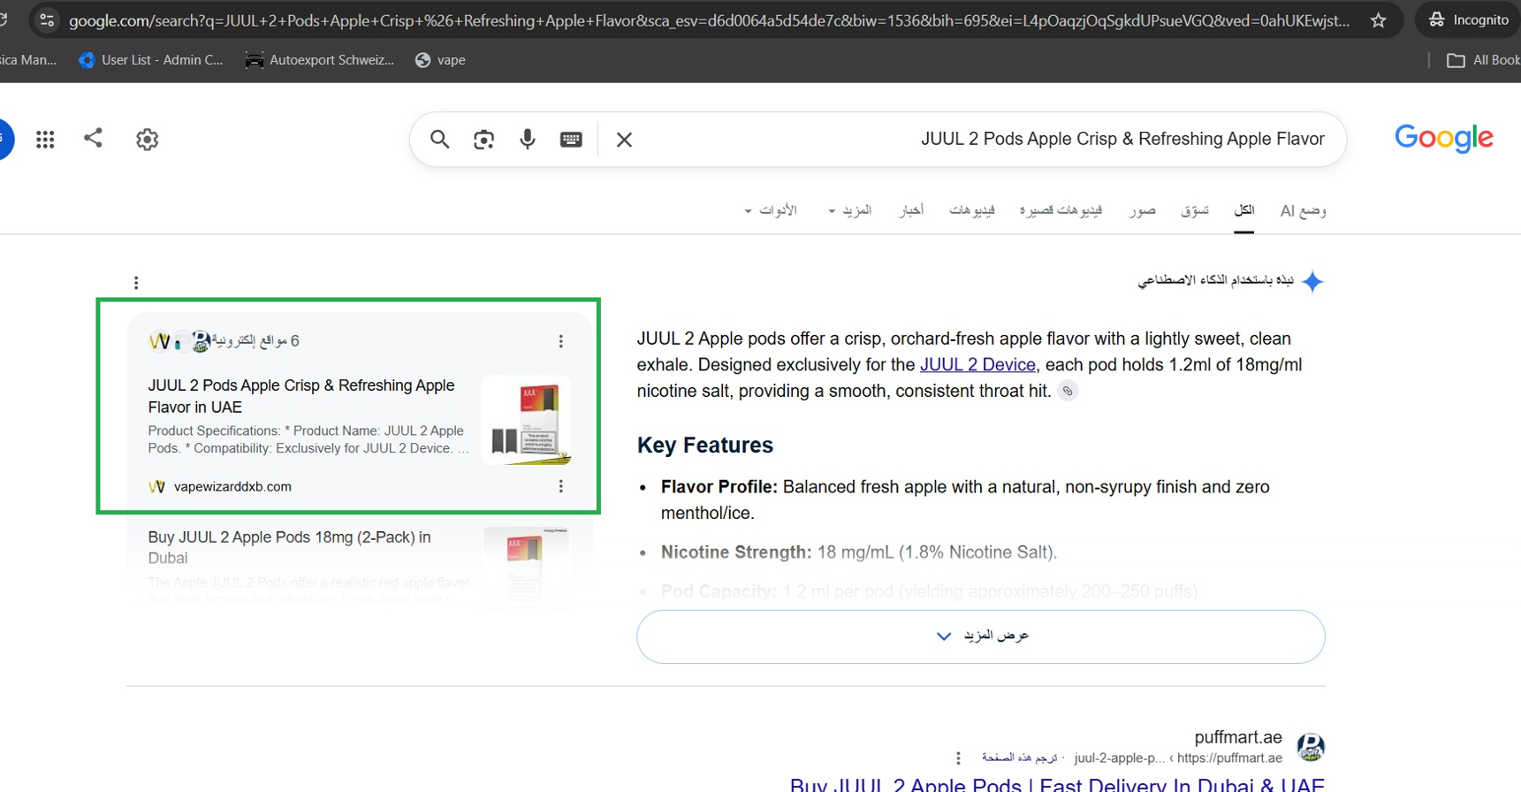Switch to the صور images tab
This screenshot has height=792, width=1521.
[x=1142, y=210]
